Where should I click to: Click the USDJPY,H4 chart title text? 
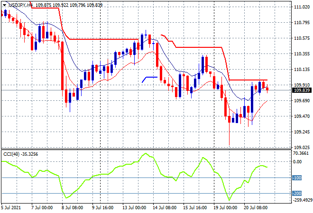[x=20, y=5]
